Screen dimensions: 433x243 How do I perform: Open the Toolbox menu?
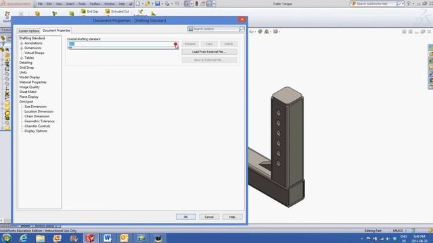(x=95, y=4)
